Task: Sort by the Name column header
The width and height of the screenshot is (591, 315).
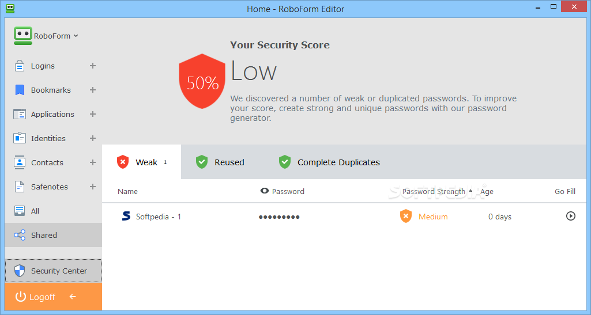Action: click(x=127, y=192)
